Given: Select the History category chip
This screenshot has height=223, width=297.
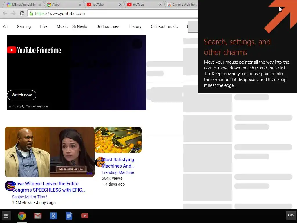Looking at the screenshot, I should [135, 26].
